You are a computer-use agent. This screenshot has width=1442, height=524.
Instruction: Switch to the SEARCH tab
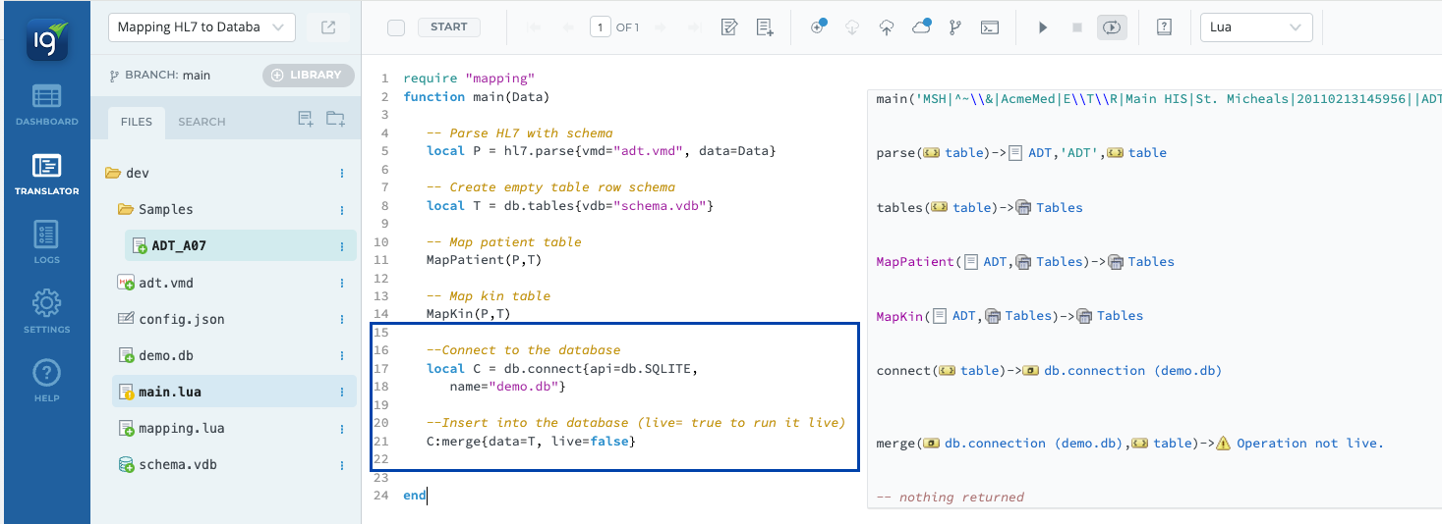tap(202, 122)
